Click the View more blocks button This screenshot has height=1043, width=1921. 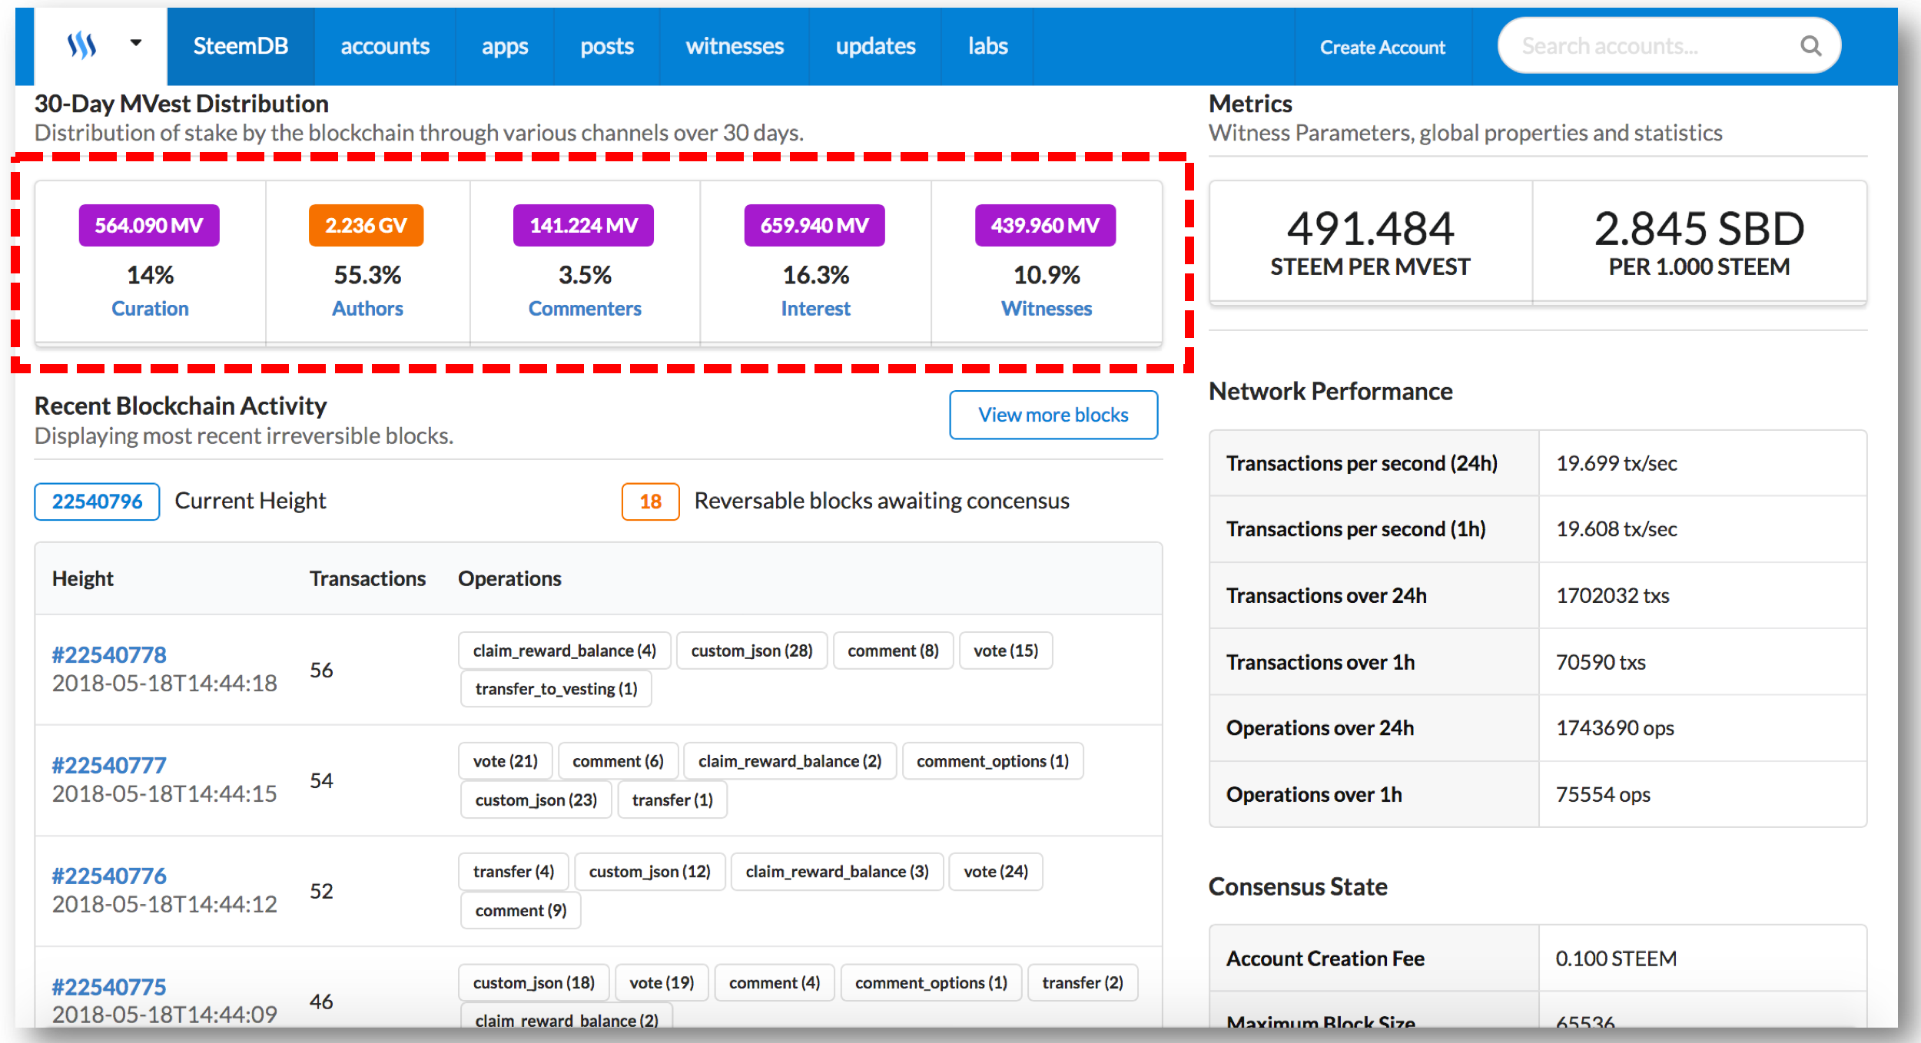(x=1053, y=415)
